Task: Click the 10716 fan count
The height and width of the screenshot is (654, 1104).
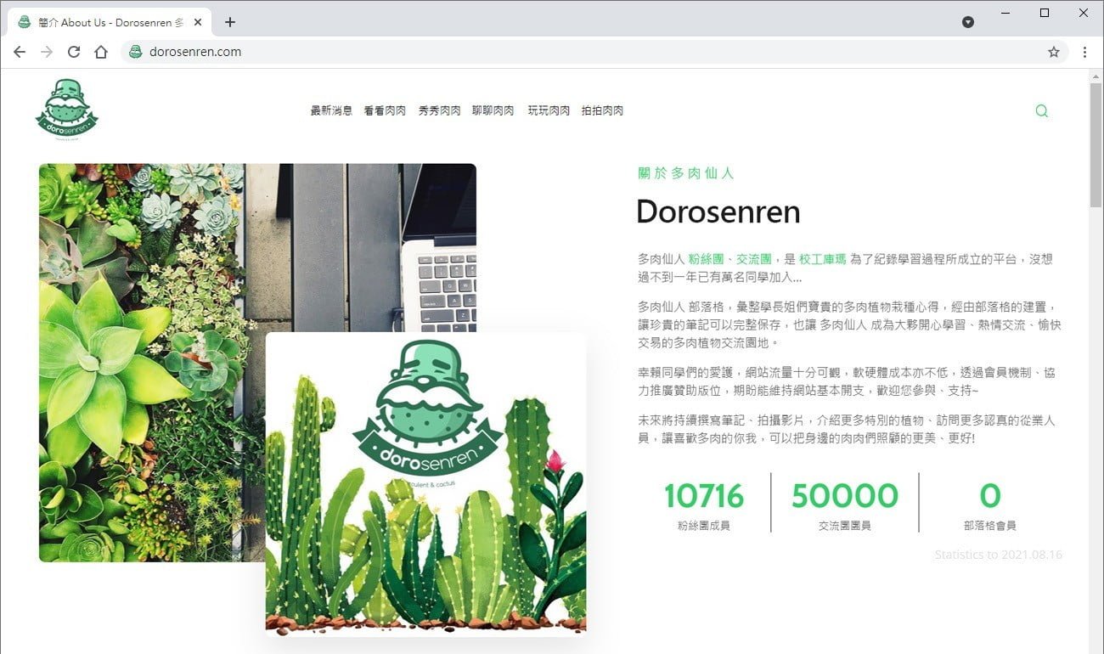Action: pos(704,496)
